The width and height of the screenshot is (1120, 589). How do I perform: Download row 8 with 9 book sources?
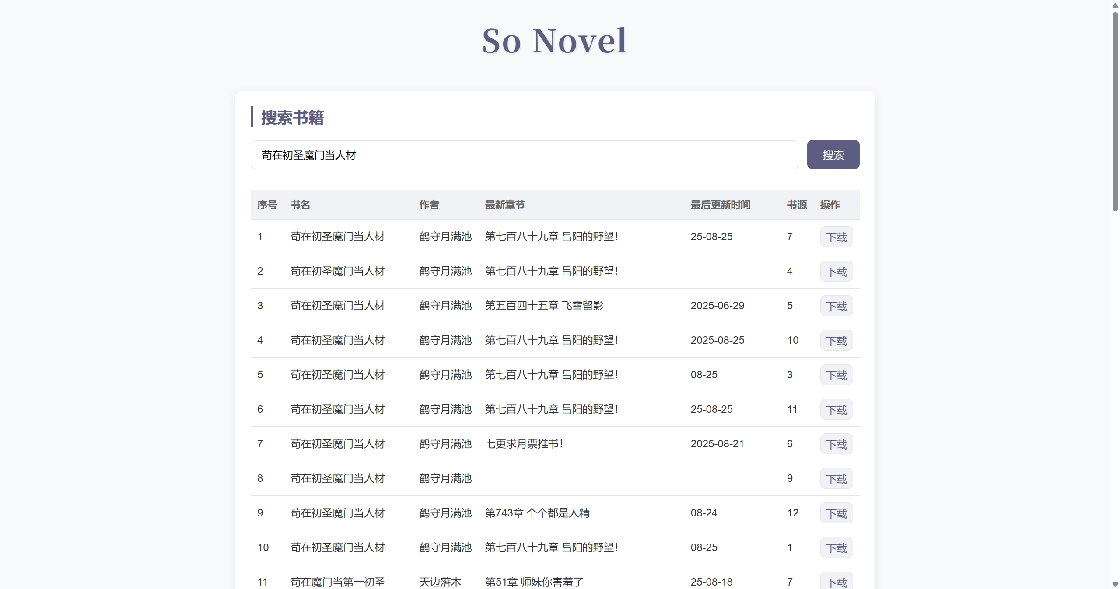(836, 478)
